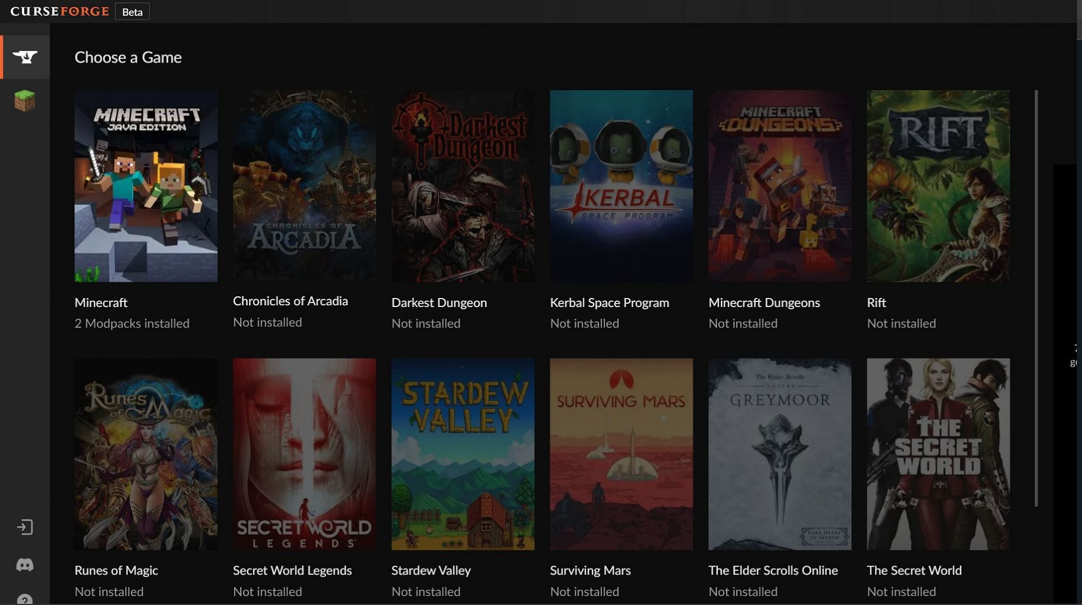Click the Stardew Valley title text
This screenshot has height=605, width=1082.
[431, 570]
